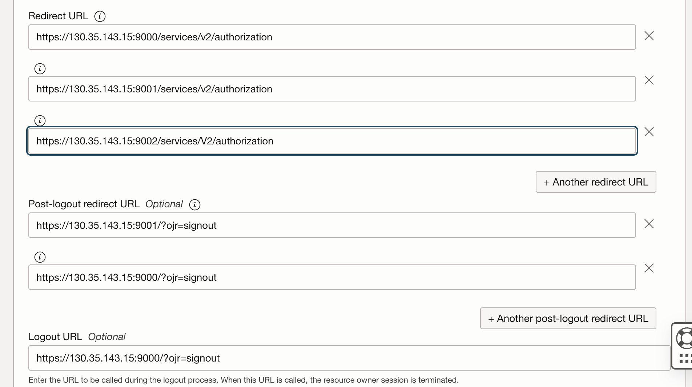This screenshot has width=692, height=387.
Task: Add another redirect URL
Action: pyautogui.click(x=596, y=182)
